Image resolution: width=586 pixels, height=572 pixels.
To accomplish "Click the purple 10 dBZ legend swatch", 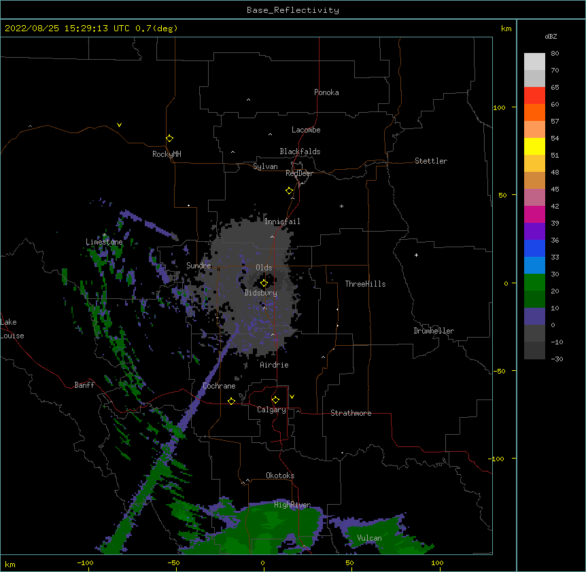I will (534, 317).
